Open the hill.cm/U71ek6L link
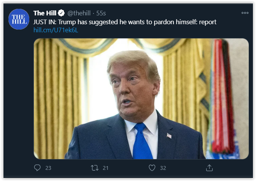Screen dimensions: 256x181 tap(56, 30)
